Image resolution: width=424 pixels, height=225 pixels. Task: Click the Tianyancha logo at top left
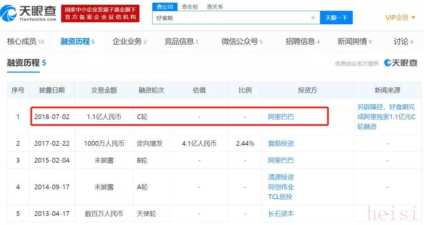(28, 13)
